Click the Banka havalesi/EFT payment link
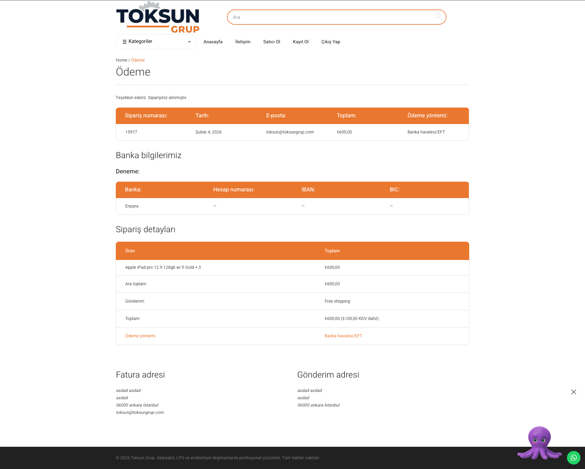The image size is (585, 469). click(x=343, y=336)
